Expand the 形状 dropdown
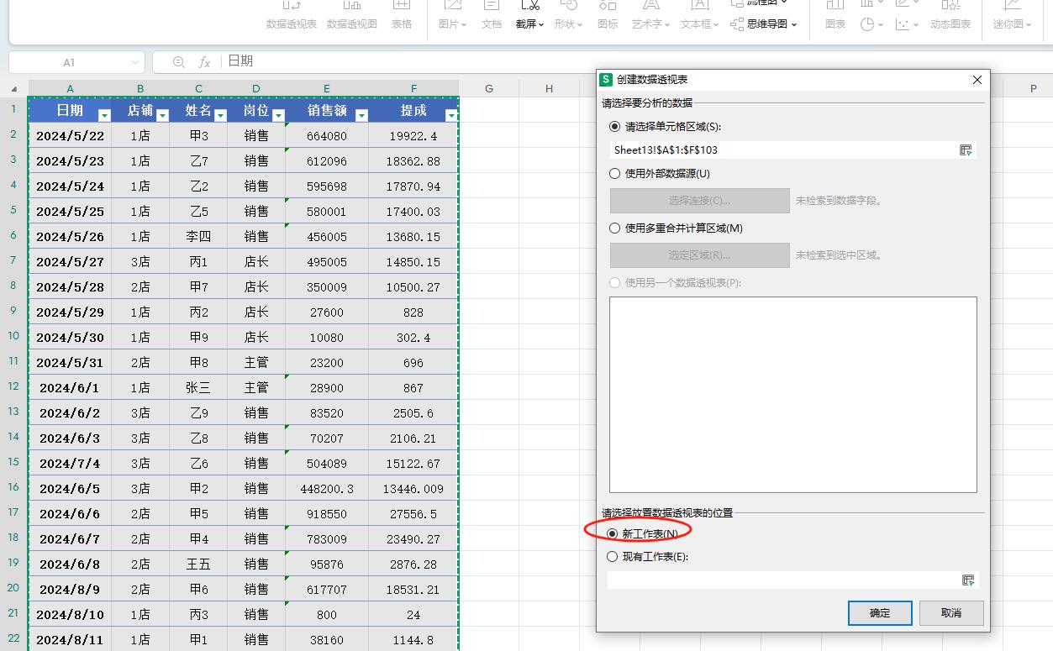Image resolution: width=1053 pixels, height=651 pixels. coord(579,25)
